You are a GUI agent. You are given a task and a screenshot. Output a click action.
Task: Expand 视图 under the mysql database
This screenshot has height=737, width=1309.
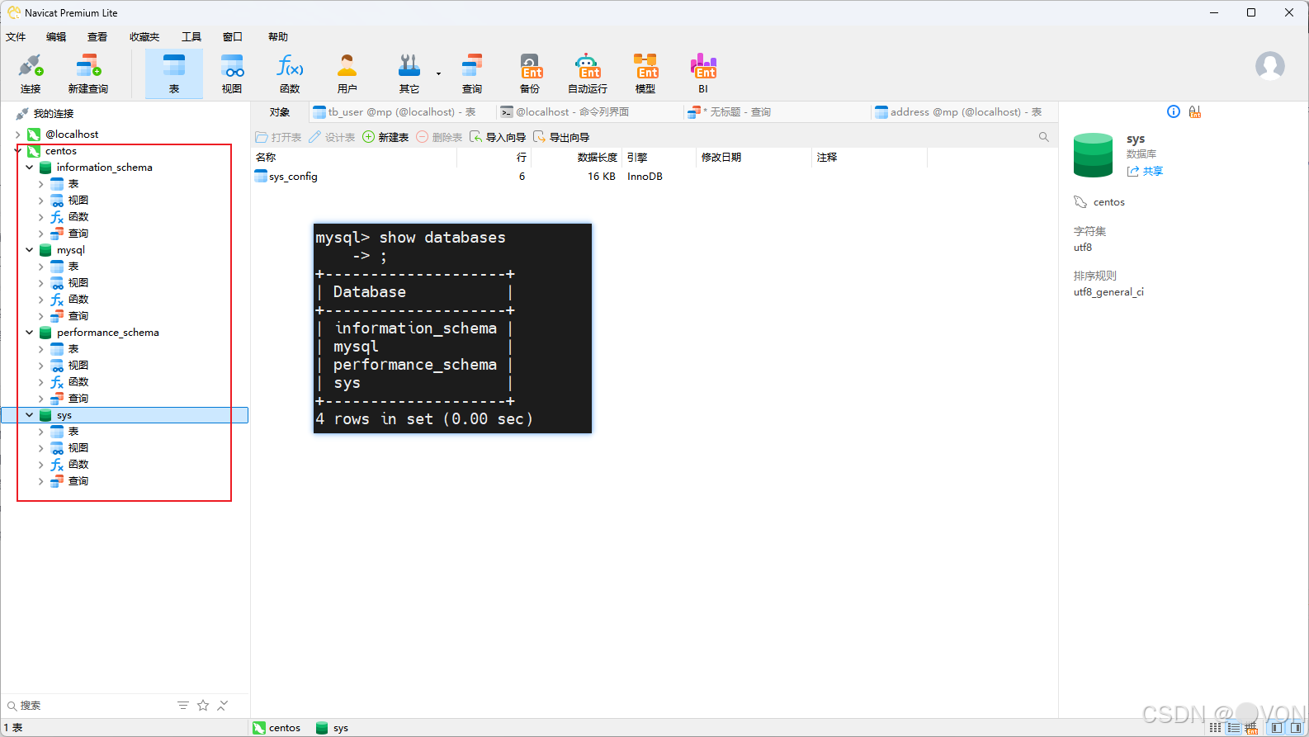[41, 283]
